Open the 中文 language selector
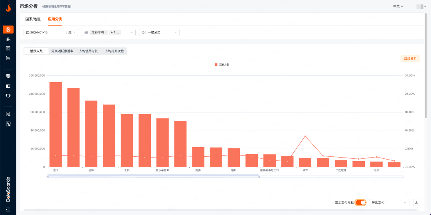 pyautogui.click(x=398, y=6)
